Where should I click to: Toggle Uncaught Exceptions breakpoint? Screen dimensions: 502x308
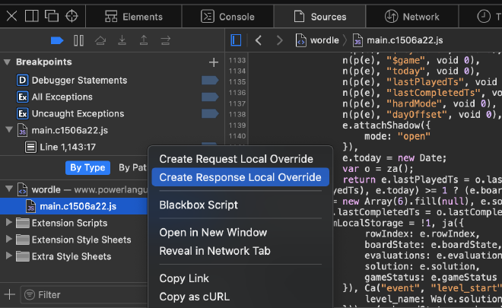tap(210, 113)
